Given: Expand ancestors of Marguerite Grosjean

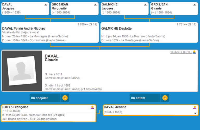Looking at the screenshot, I should (x=95, y=5).
